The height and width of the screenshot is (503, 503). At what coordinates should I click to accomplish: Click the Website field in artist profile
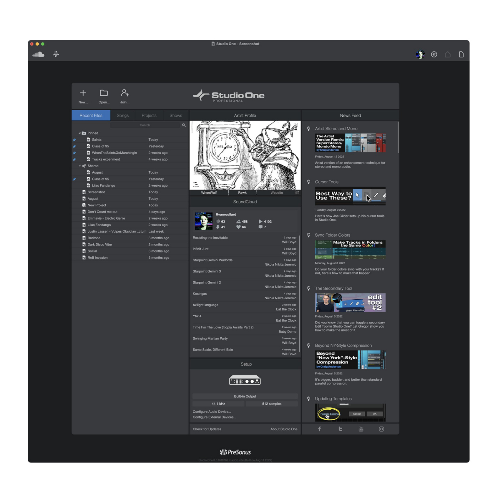click(x=277, y=192)
